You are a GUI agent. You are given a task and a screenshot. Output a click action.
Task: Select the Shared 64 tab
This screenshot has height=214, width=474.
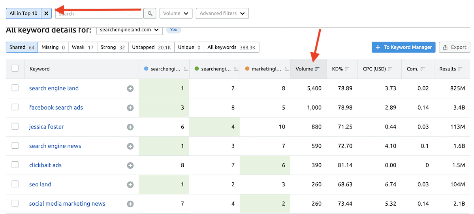(22, 47)
